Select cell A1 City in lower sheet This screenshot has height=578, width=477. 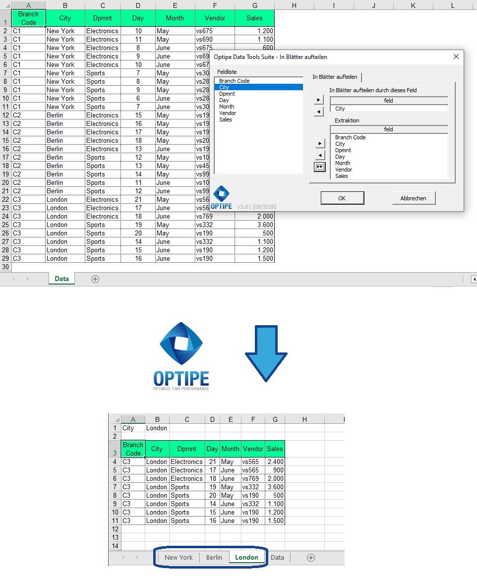click(133, 428)
